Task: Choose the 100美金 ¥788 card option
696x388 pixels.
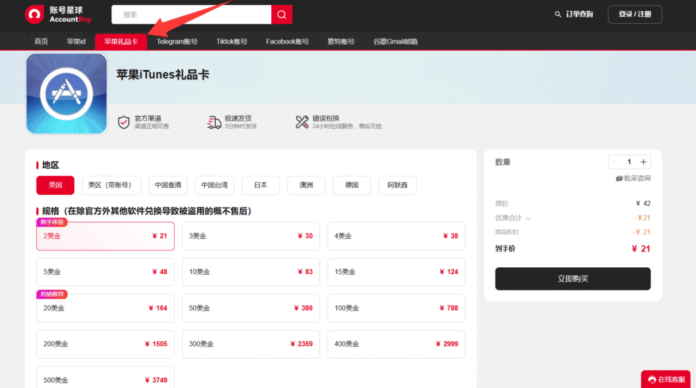Action: click(x=396, y=308)
